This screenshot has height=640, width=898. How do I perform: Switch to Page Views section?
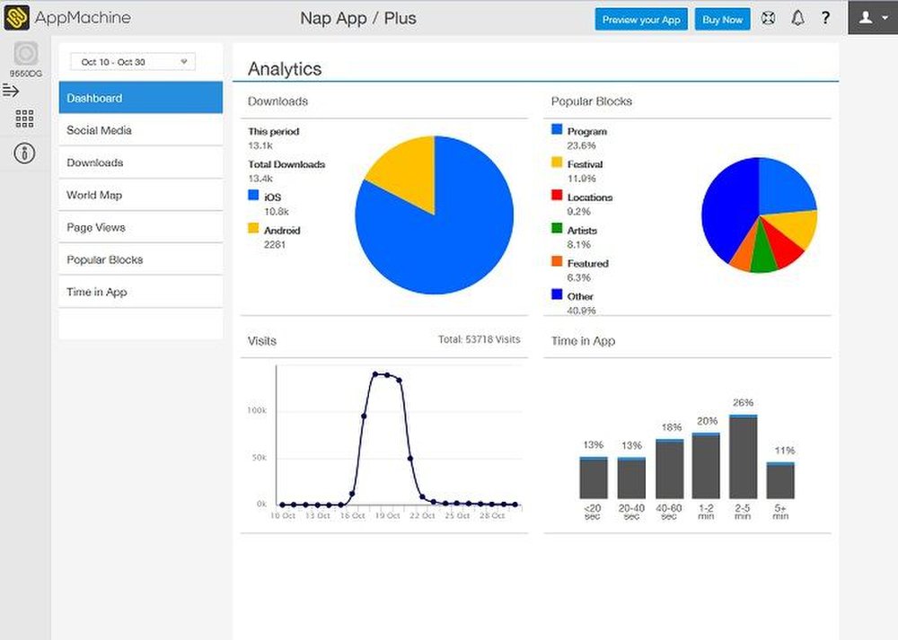[x=141, y=227]
